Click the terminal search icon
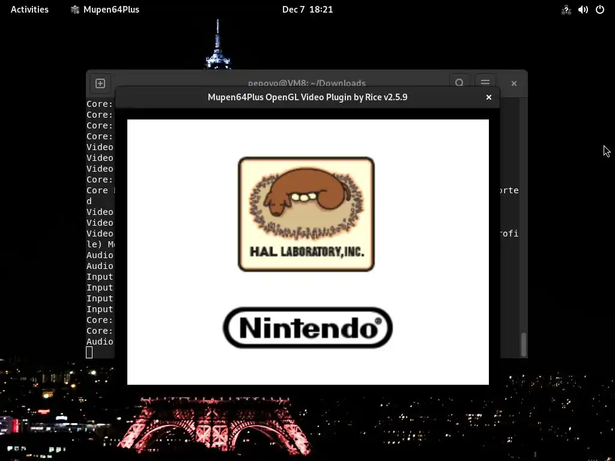This screenshot has width=615, height=461. point(459,81)
